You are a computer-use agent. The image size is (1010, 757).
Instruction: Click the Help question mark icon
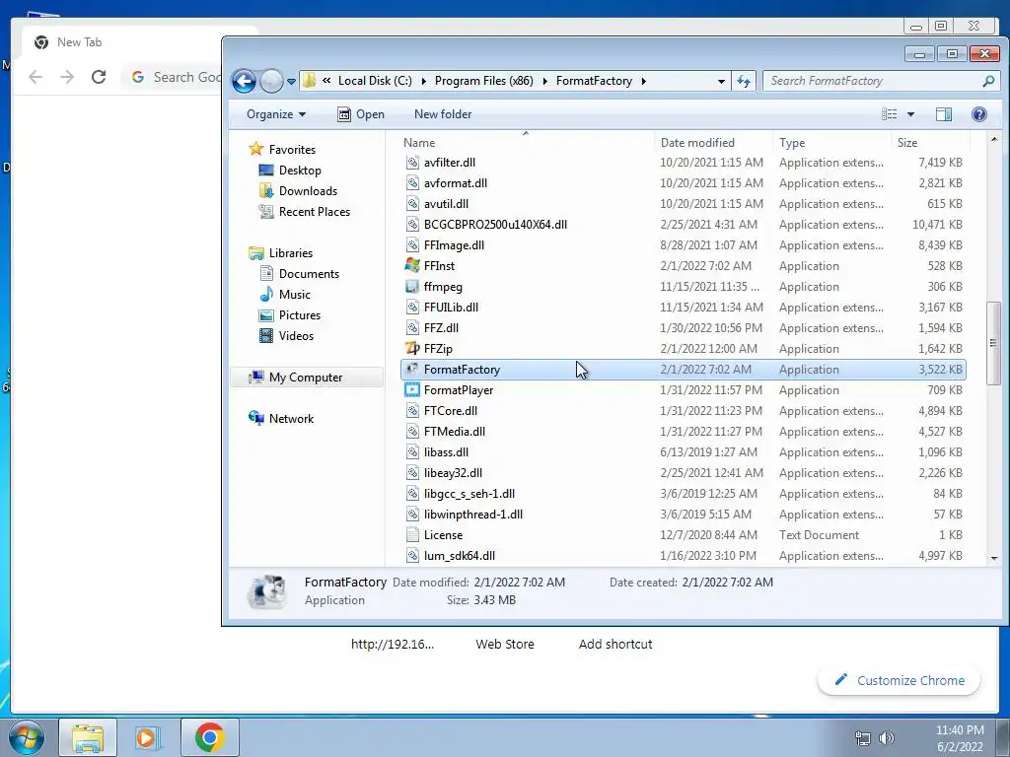coord(978,114)
